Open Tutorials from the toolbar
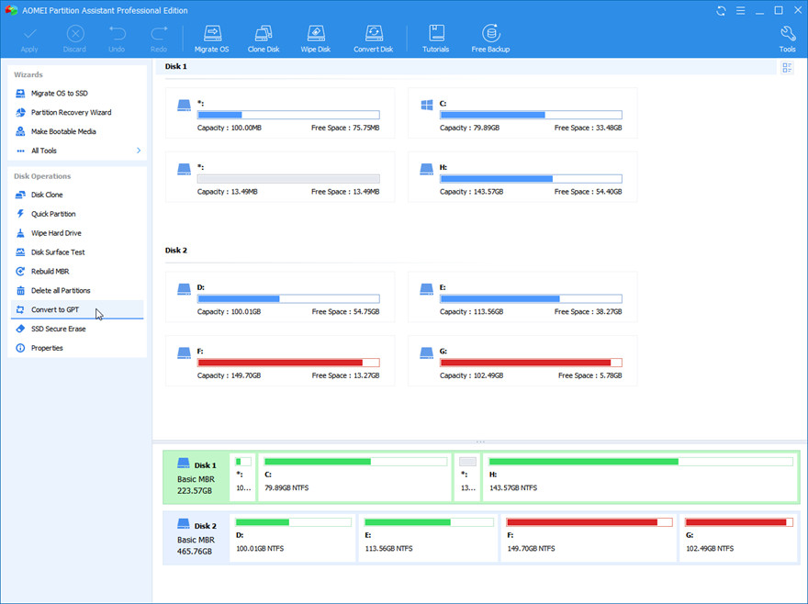This screenshot has height=604, width=808. [436, 39]
